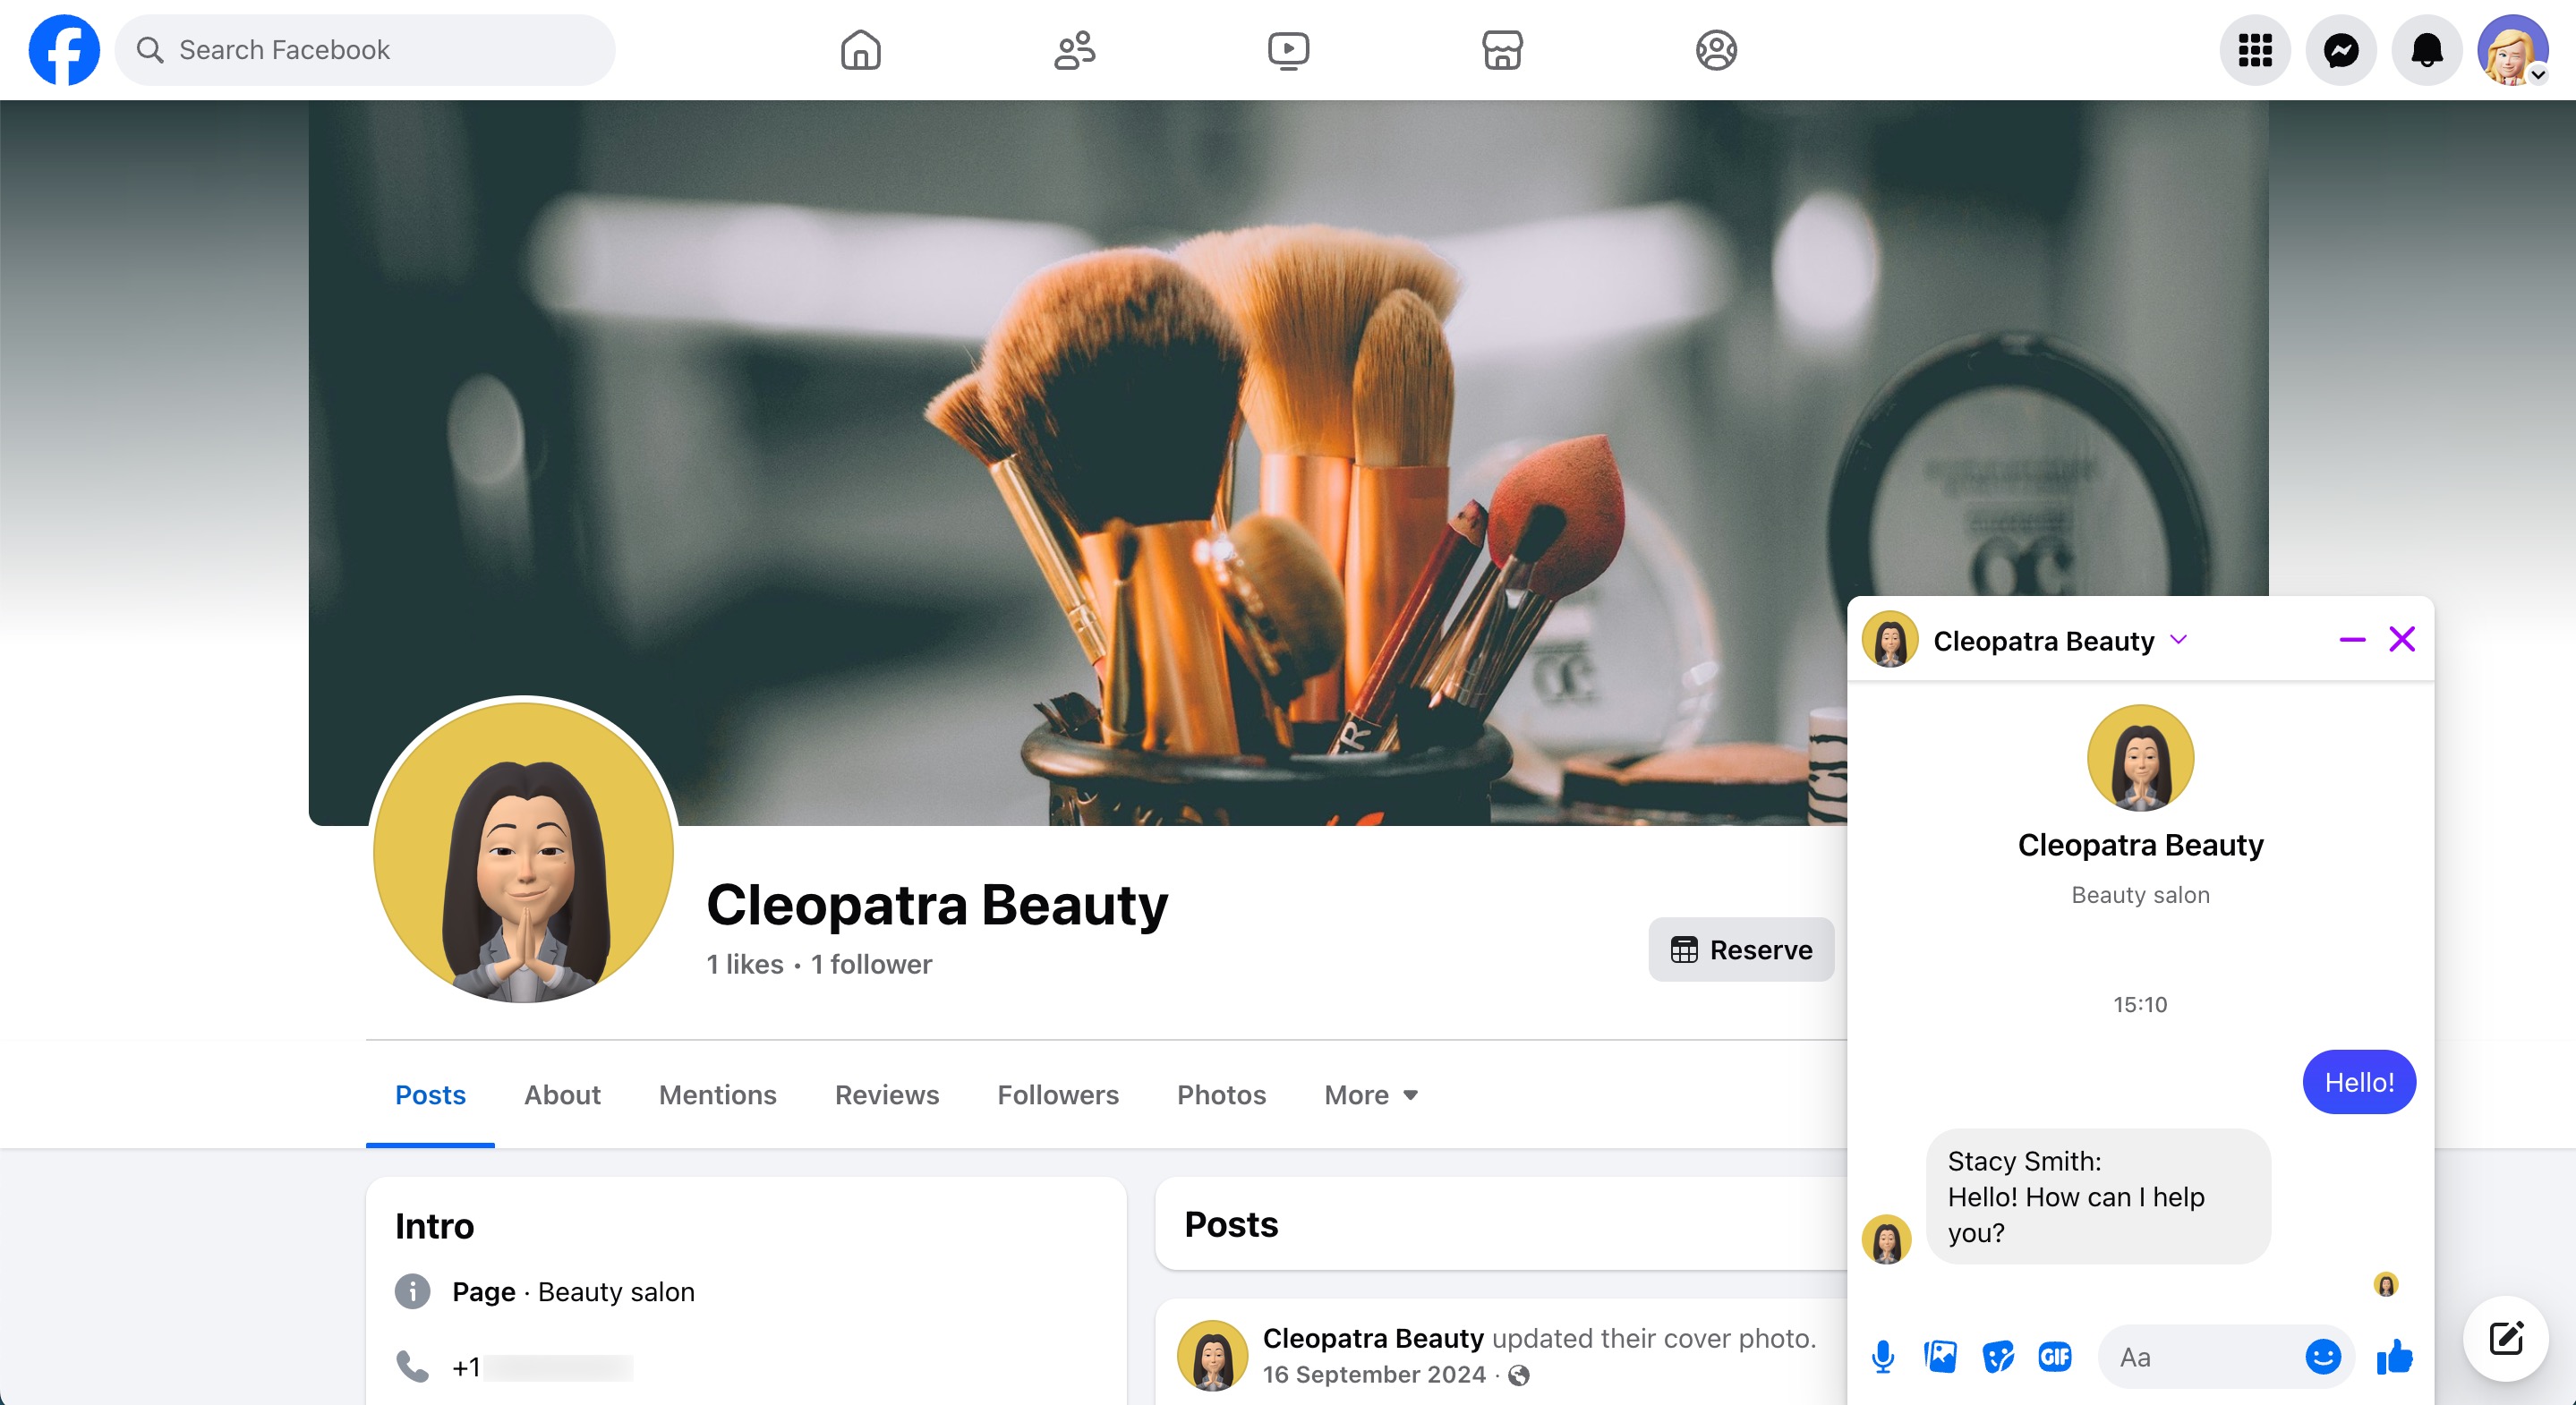Screen dimensions: 2576x1405
Task: Switch to the About tab
Action: tap(562, 1095)
